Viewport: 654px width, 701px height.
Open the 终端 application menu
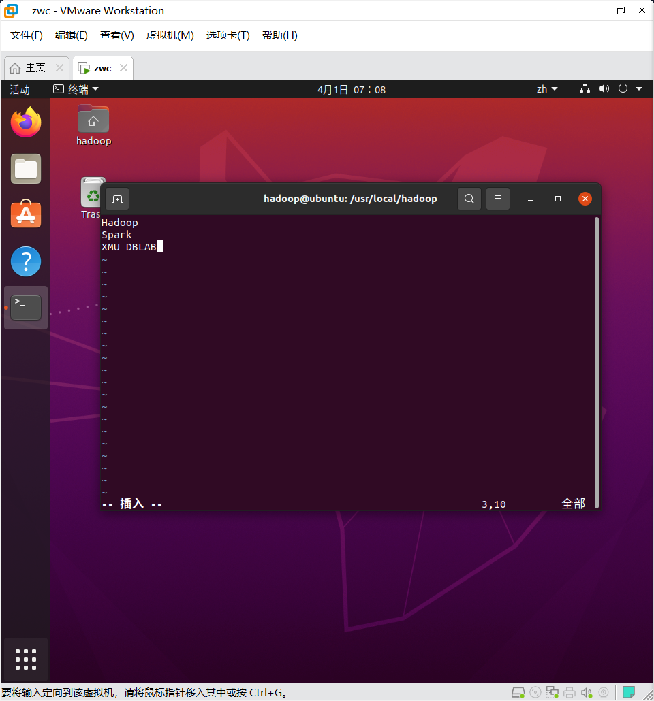point(76,89)
